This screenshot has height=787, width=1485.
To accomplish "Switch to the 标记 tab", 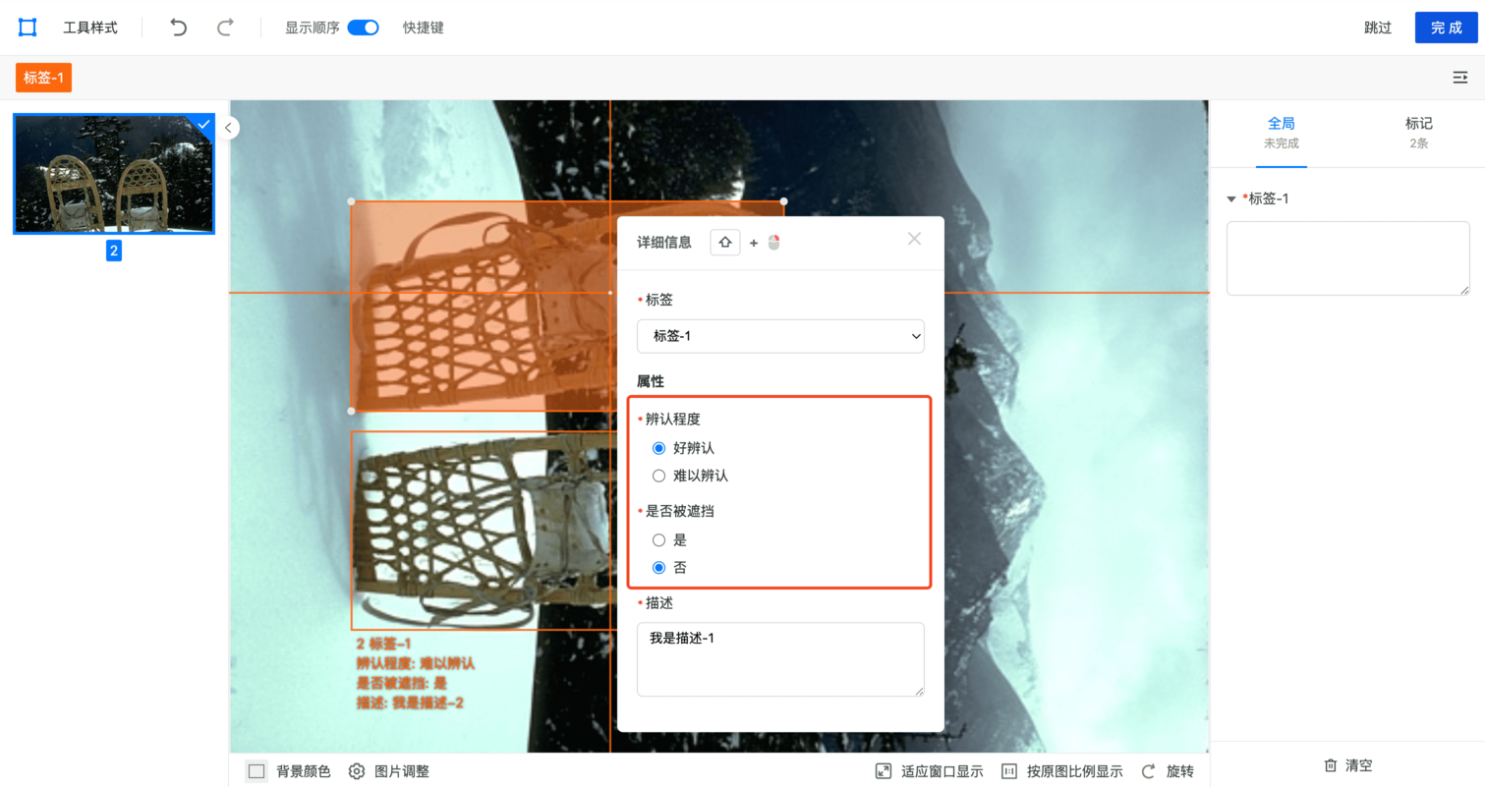I will click(x=1418, y=133).
